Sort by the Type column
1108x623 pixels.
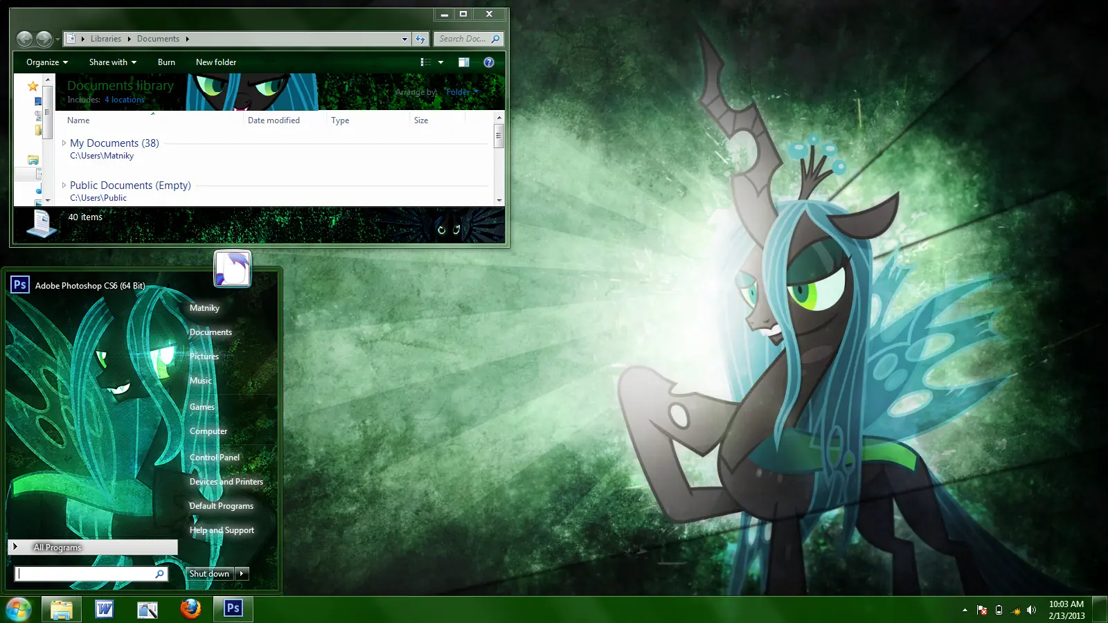340,120
